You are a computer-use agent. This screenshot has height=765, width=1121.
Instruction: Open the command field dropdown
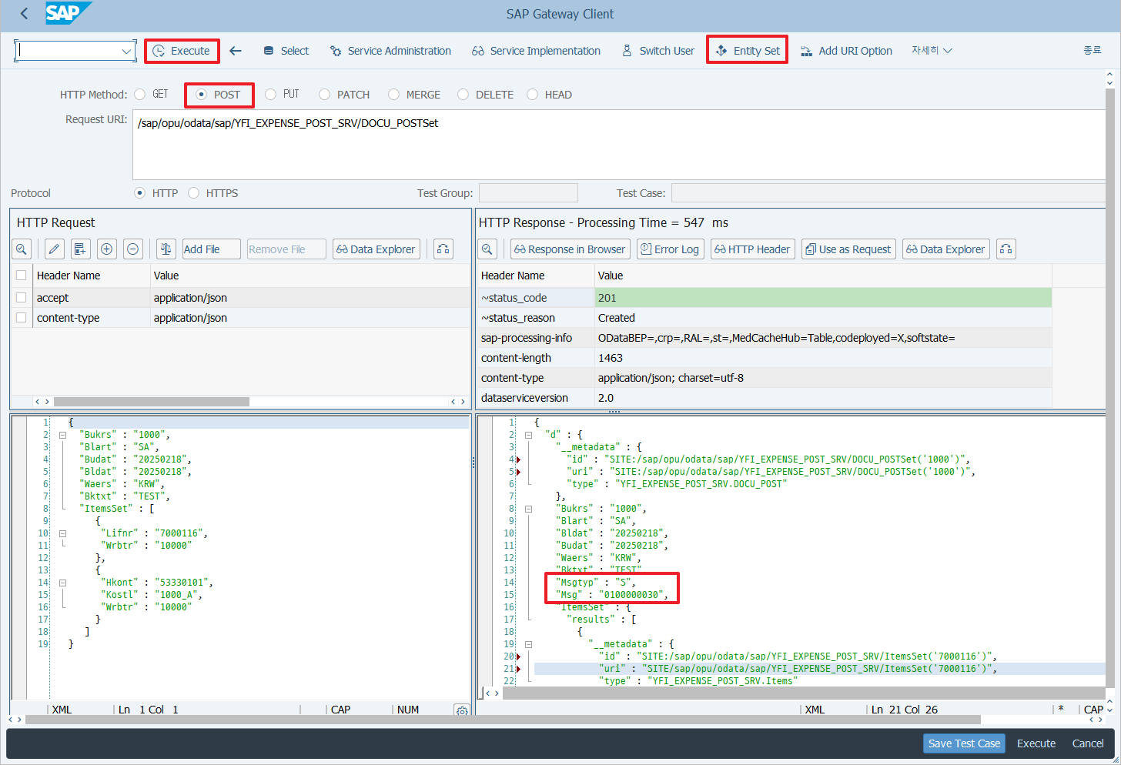tap(127, 51)
